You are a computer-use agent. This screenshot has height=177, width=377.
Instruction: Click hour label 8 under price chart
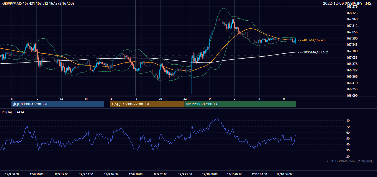click(x=12, y=99)
